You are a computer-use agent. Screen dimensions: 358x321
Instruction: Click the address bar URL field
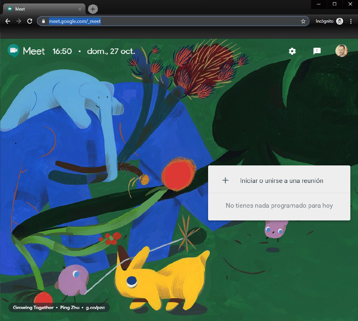[173, 21]
